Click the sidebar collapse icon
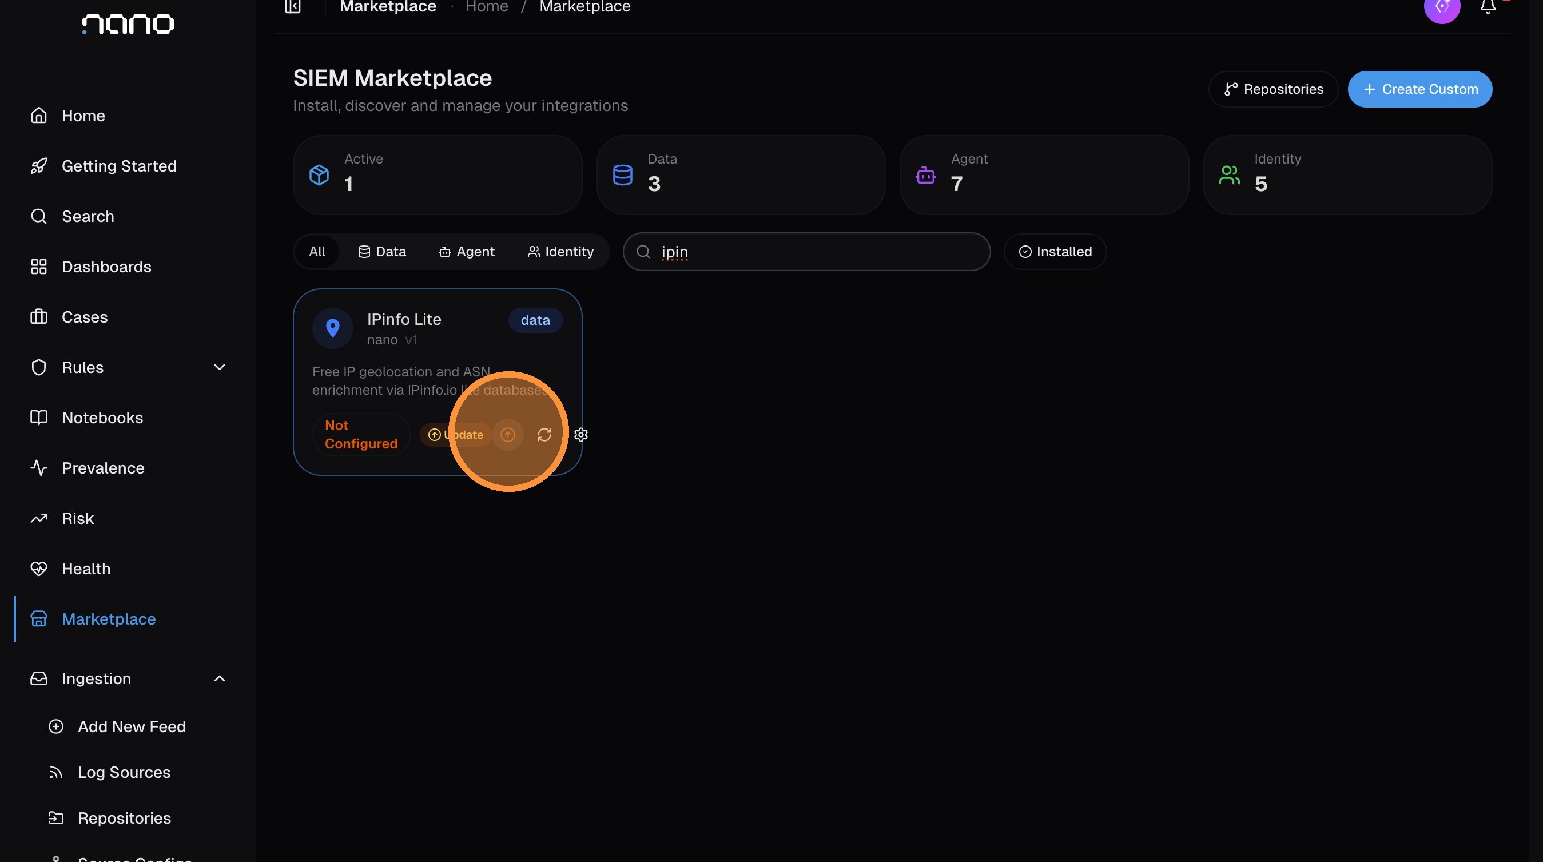The width and height of the screenshot is (1543, 862). [x=292, y=7]
